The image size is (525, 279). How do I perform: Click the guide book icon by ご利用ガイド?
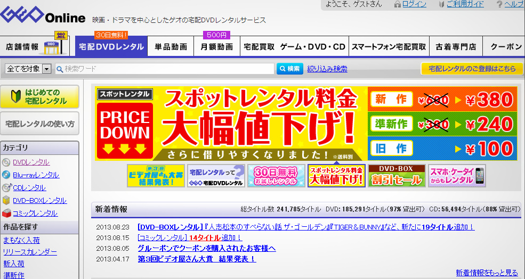tap(441, 4)
